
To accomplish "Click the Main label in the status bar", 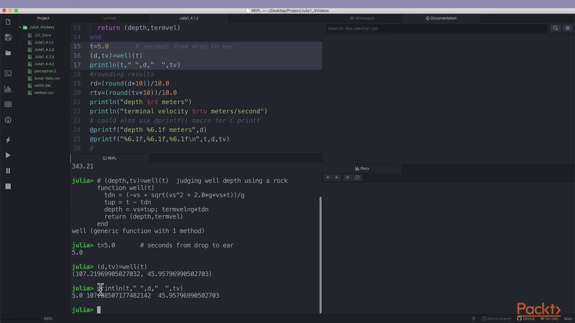I will [568, 319].
